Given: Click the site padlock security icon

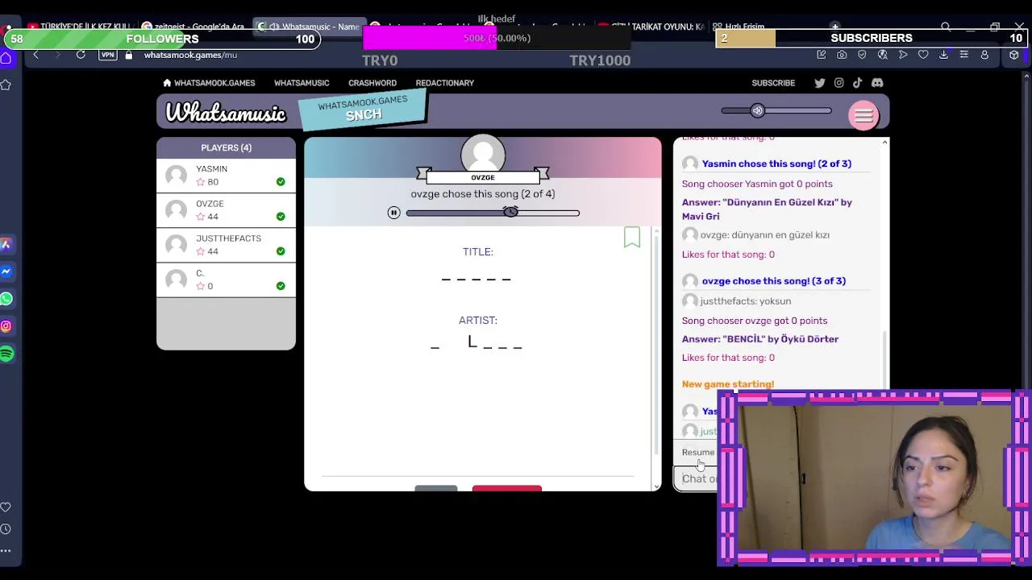Looking at the screenshot, I should coord(129,55).
